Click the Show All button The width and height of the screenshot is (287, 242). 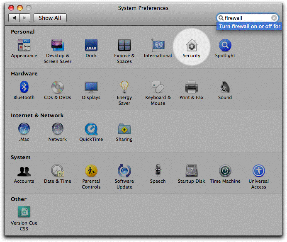pyautogui.click(x=50, y=18)
